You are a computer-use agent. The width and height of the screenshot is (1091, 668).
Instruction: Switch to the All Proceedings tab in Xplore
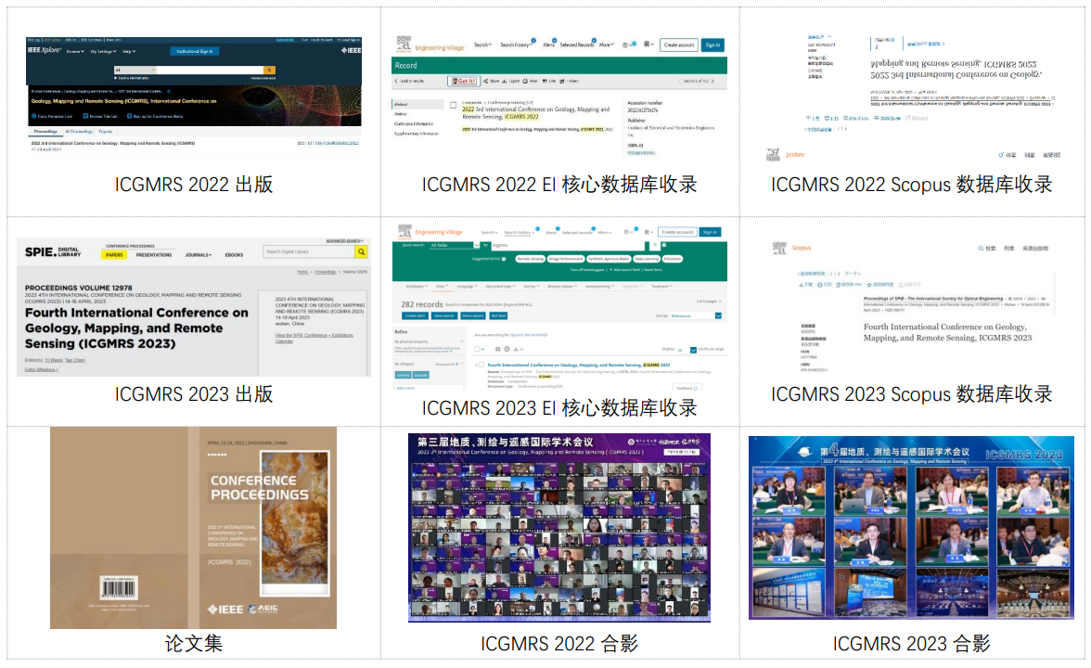(79, 131)
